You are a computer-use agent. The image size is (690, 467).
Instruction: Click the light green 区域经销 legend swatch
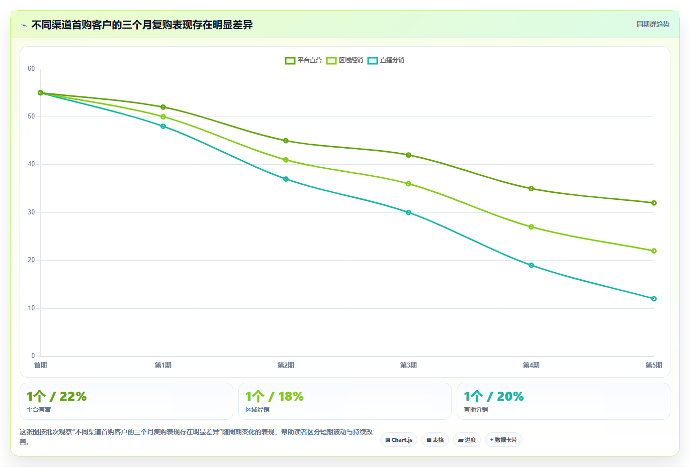[x=331, y=60]
